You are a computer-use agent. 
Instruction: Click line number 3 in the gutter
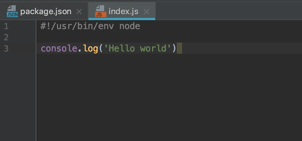tap(6, 48)
